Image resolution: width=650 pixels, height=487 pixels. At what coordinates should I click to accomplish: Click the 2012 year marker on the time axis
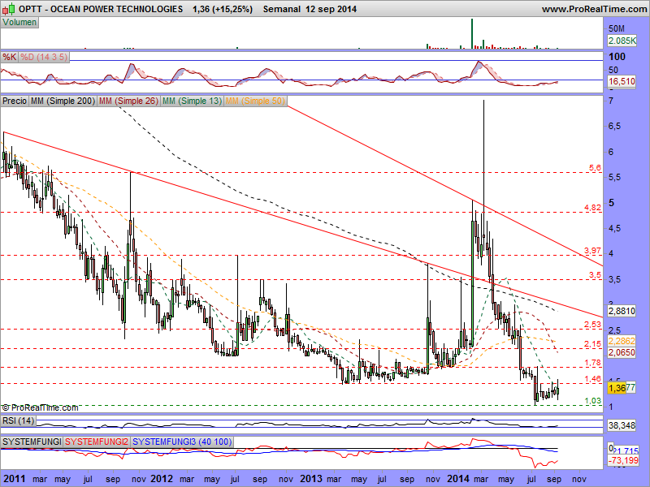[x=162, y=479]
